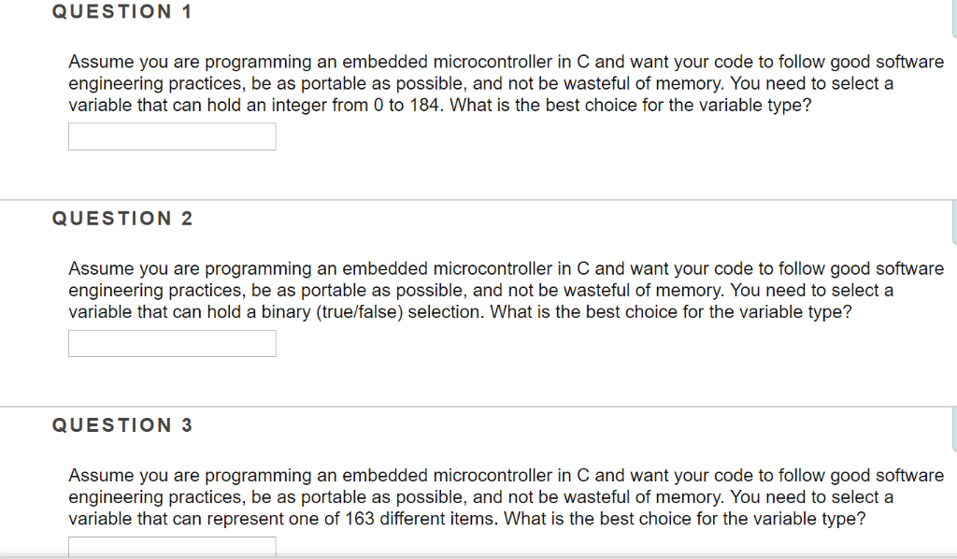Select the QUESTION 1 heading text

click(x=121, y=11)
